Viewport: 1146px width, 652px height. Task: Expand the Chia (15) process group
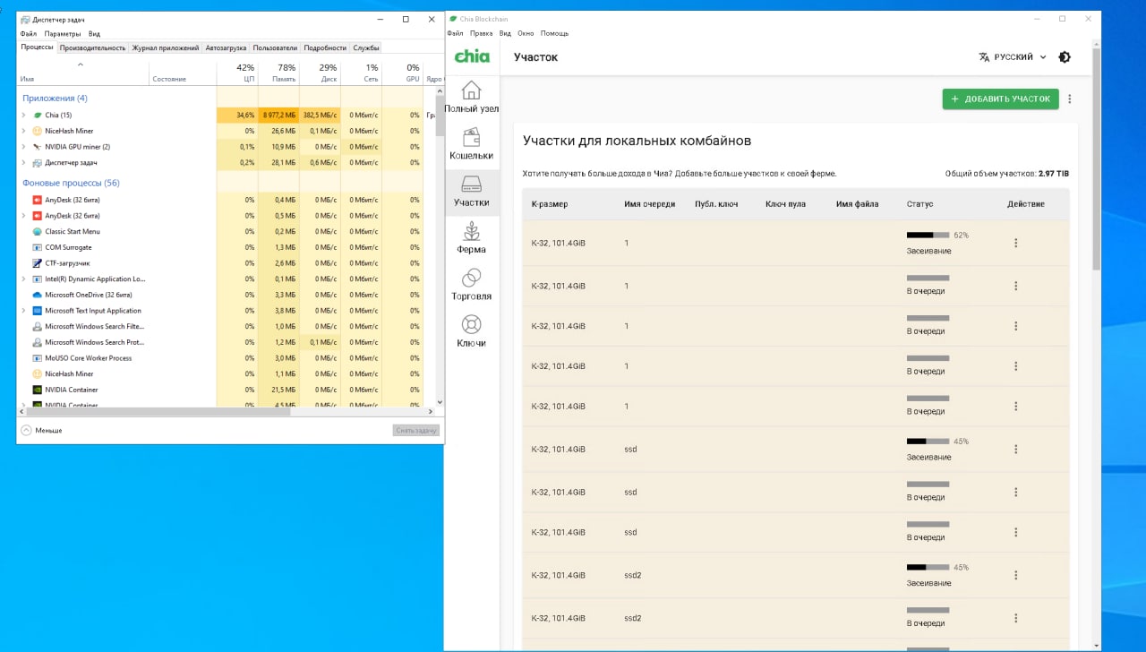click(23, 115)
